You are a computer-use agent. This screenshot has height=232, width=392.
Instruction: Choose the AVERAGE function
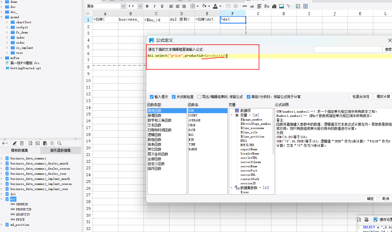point(194,120)
